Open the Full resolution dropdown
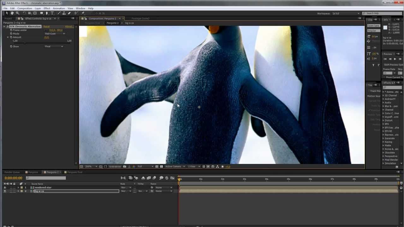 [x=145, y=166]
